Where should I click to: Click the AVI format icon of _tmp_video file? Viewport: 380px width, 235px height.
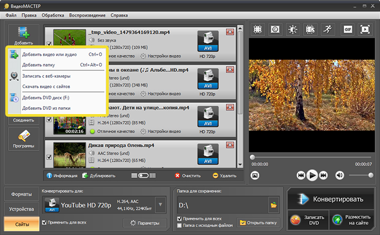pos(208,41)
